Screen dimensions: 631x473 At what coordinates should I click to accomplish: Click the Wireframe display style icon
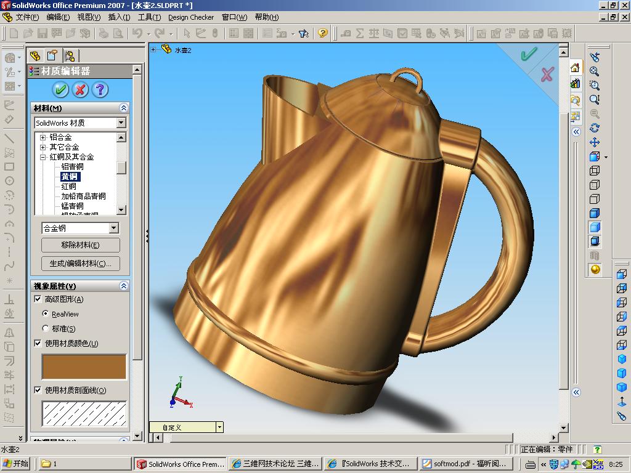595,171
